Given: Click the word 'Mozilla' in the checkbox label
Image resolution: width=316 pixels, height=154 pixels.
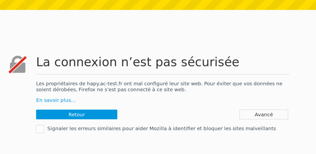Looking at the screenshot, I should 158,129.
